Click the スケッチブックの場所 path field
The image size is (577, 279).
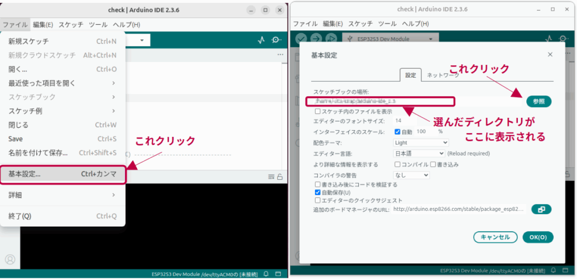click(379, 101)
